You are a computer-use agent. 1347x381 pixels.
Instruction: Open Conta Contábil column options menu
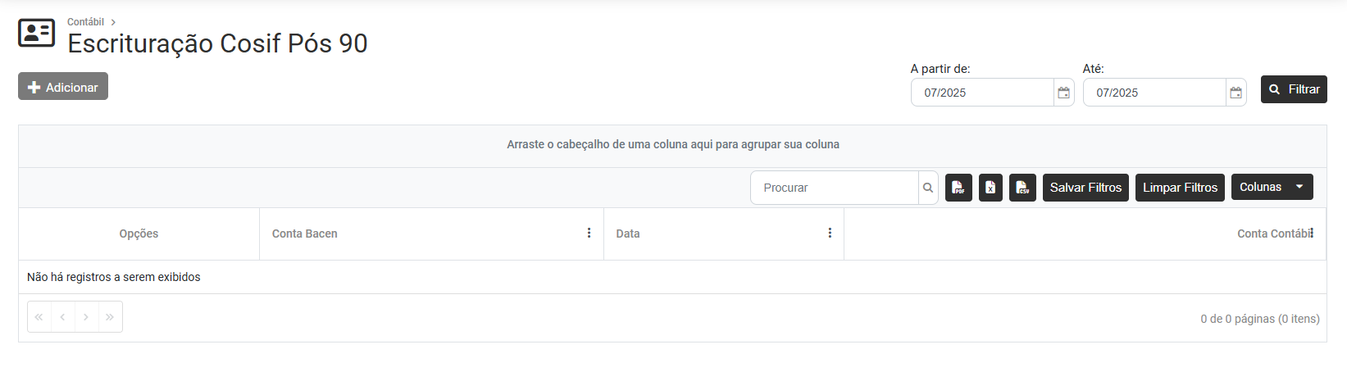1312,234
